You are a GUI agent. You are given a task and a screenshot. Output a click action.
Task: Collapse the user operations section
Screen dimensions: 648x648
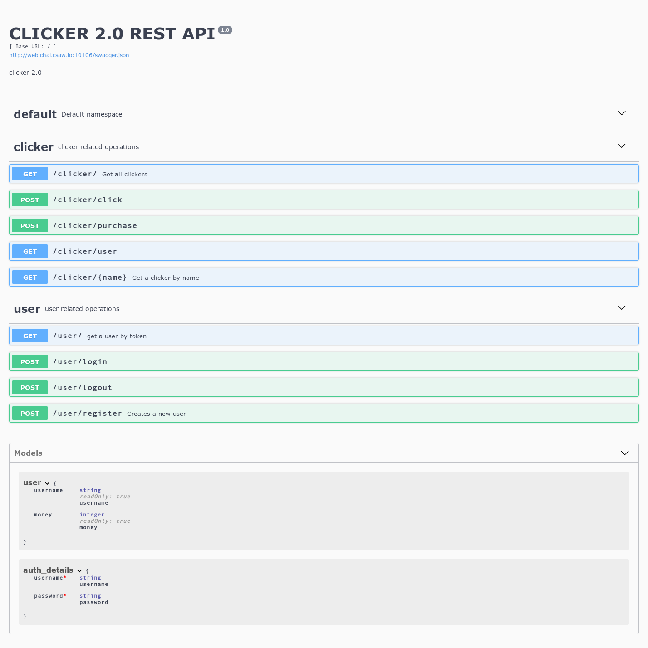[621, 308]
